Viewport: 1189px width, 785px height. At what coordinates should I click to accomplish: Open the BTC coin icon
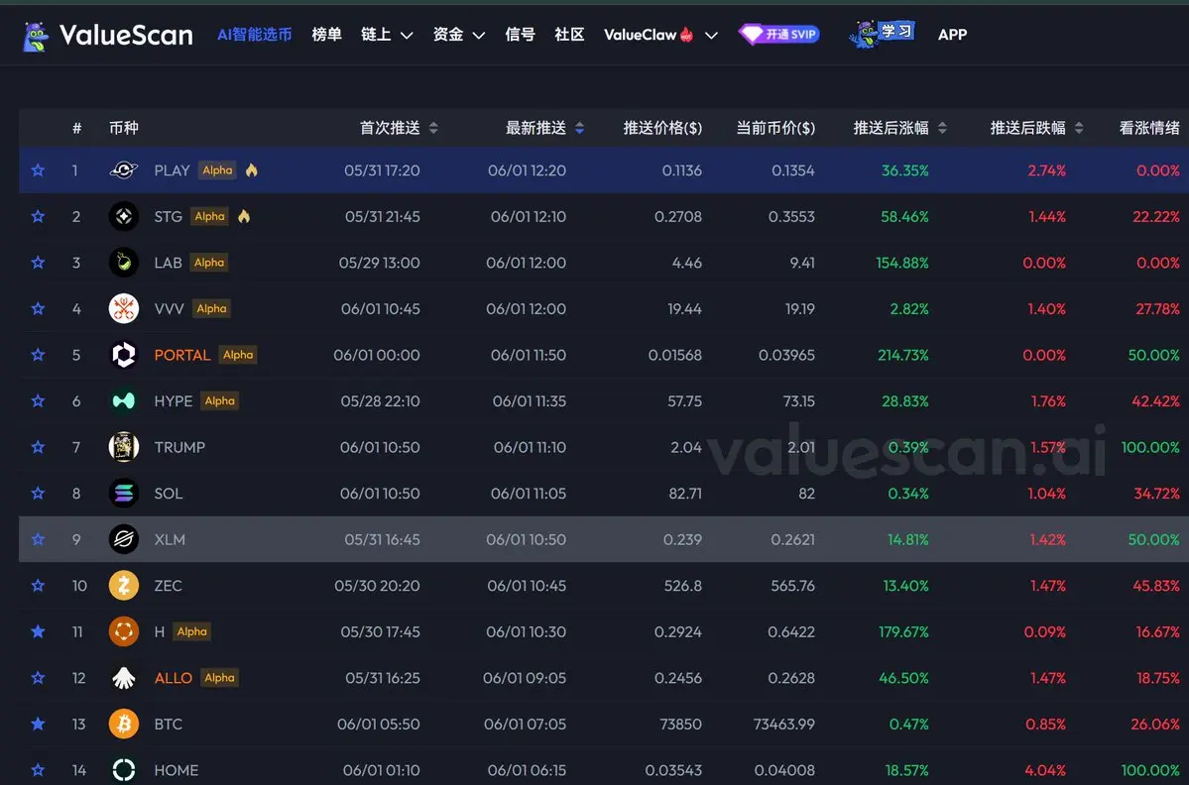click(124, 725)
